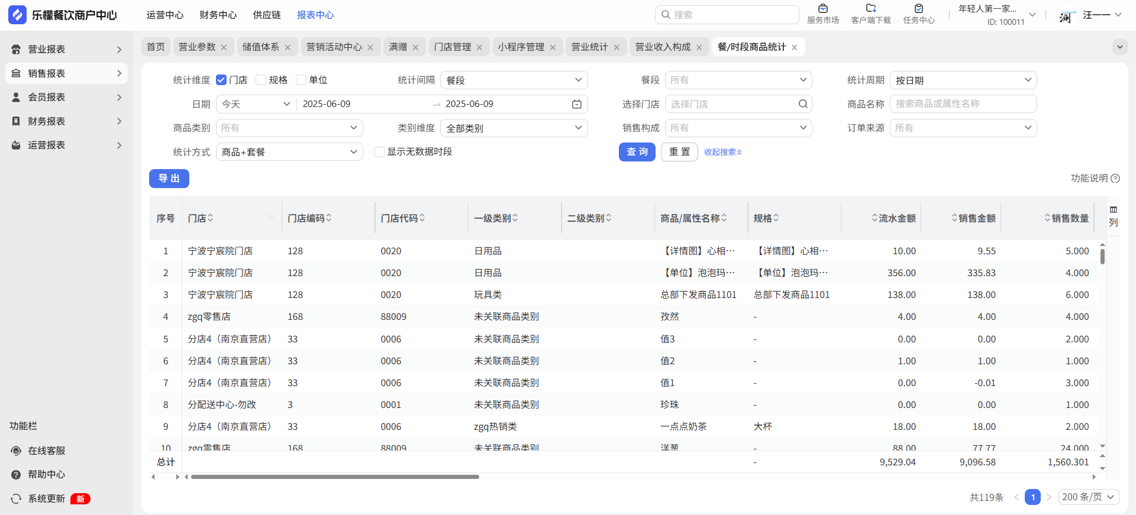Viewport: 1136px width, 515px height.
Task: Enable 显示无数据时段 checkbox
Action: [379, 152]
